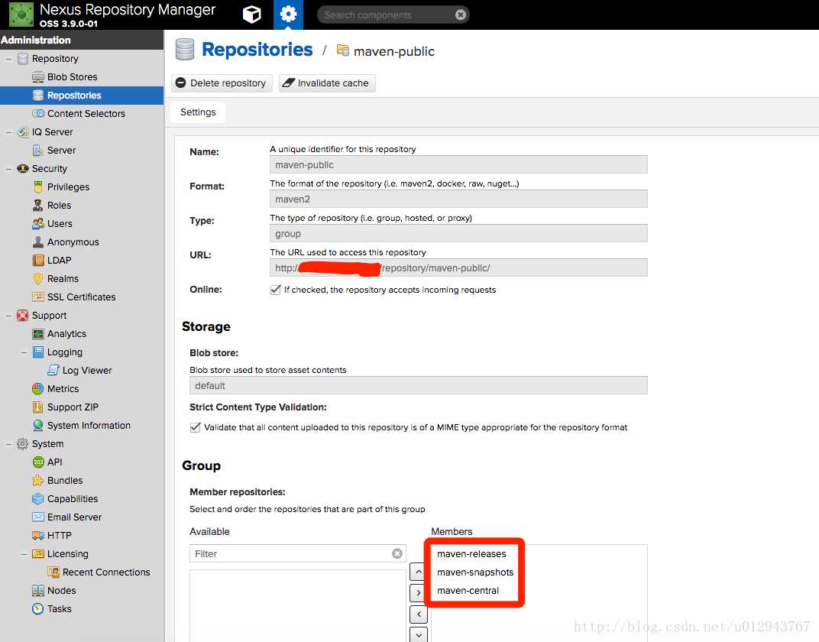Click the Format field maven2
The height and width of the screenshot is (642, 819).
point(458,199)
